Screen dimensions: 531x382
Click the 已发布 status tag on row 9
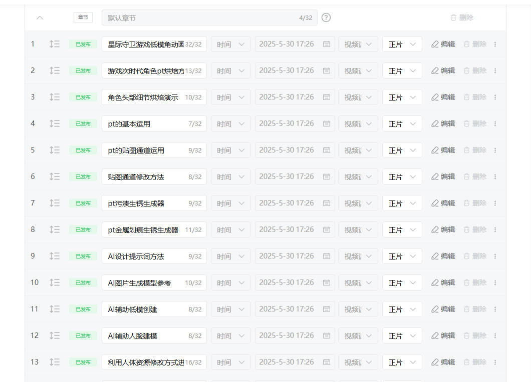[83, 256]
